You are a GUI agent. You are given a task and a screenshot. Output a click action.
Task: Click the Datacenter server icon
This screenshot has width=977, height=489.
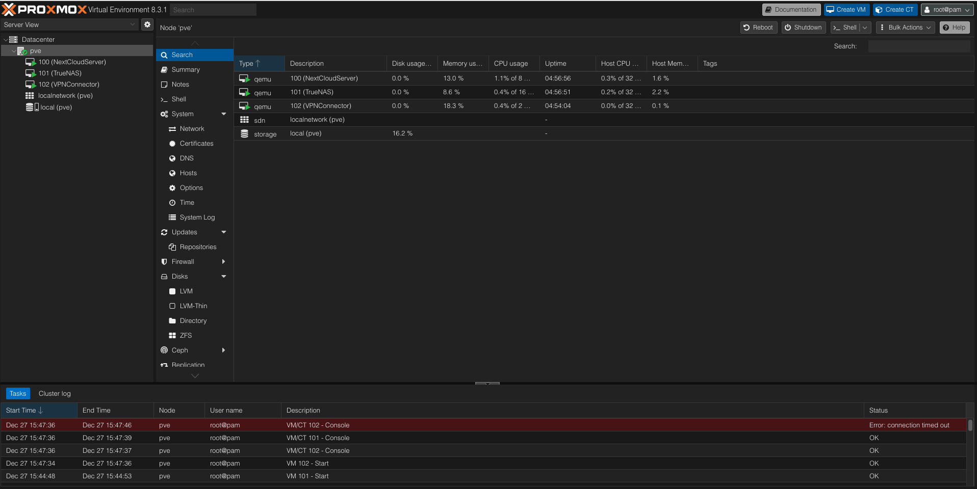[14, 39]
